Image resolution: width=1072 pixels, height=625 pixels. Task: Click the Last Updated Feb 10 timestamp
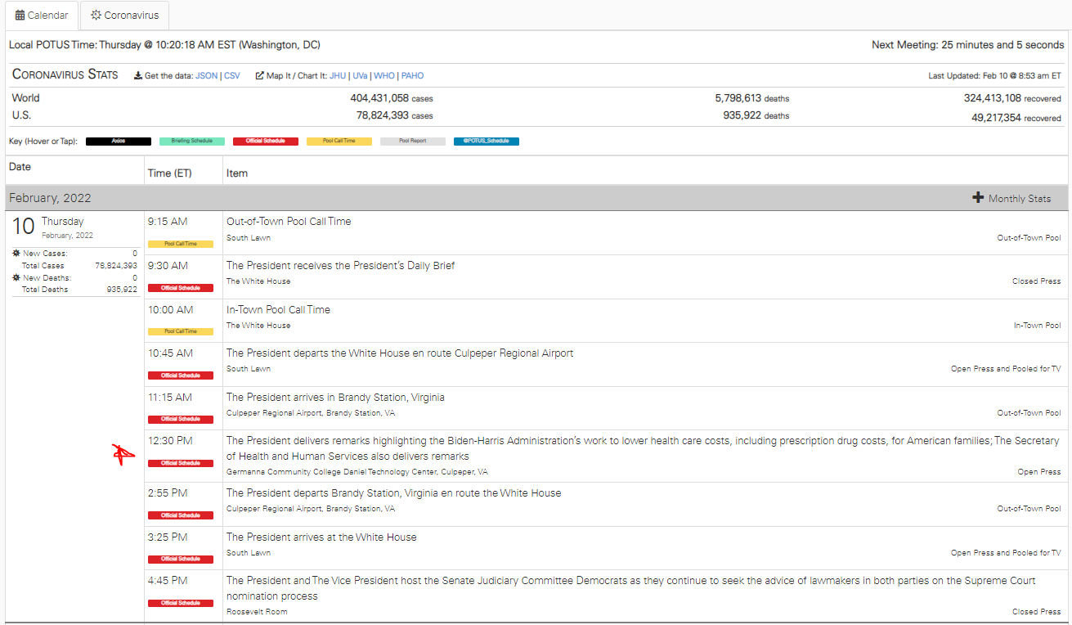pos(995,76)
